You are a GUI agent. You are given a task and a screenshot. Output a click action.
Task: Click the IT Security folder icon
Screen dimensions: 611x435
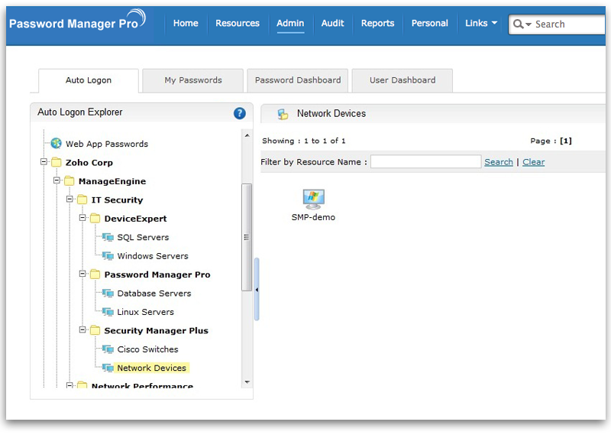coord(82,200)
